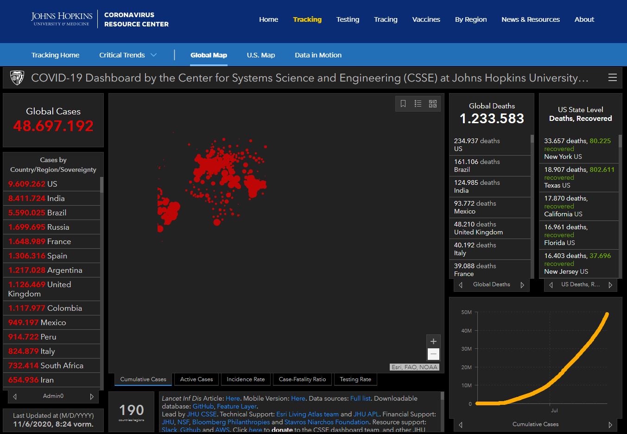The width and height of the screenshot is (627, 434).
Task: Zoom out on the map with minus button
Action: (433, 354)
